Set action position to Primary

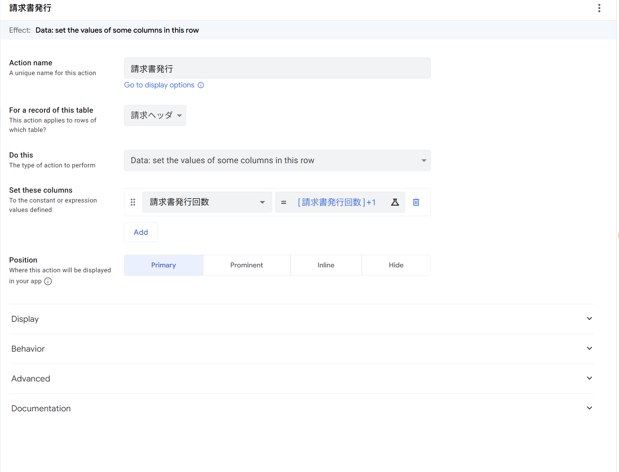coord(163,265)
